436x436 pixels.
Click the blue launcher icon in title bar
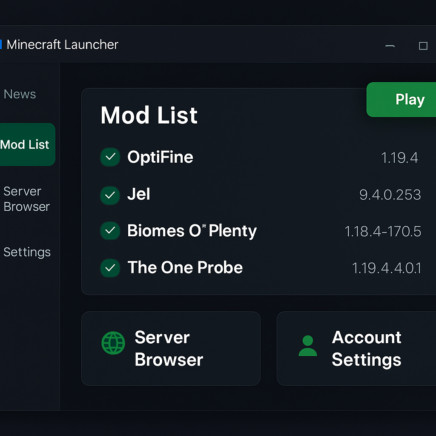[x=1, y=44]
